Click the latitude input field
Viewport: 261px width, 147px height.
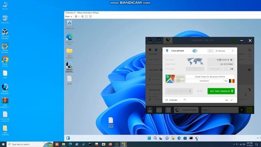tap(221, 60)
